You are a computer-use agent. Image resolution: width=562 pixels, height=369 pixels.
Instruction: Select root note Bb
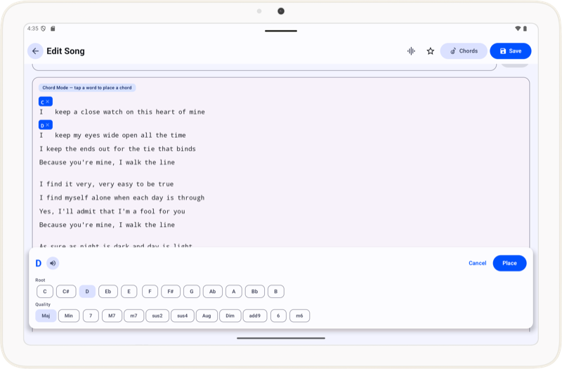click(255, 292)
